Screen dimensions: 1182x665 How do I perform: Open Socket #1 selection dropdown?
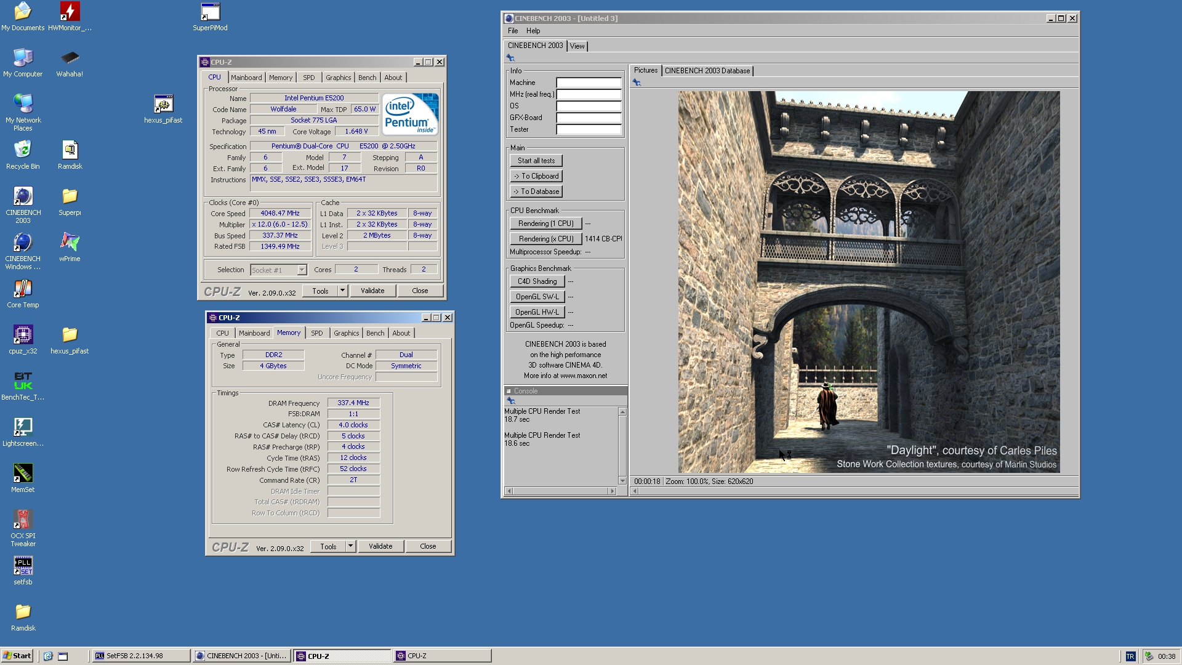click(x=278, y=270)
